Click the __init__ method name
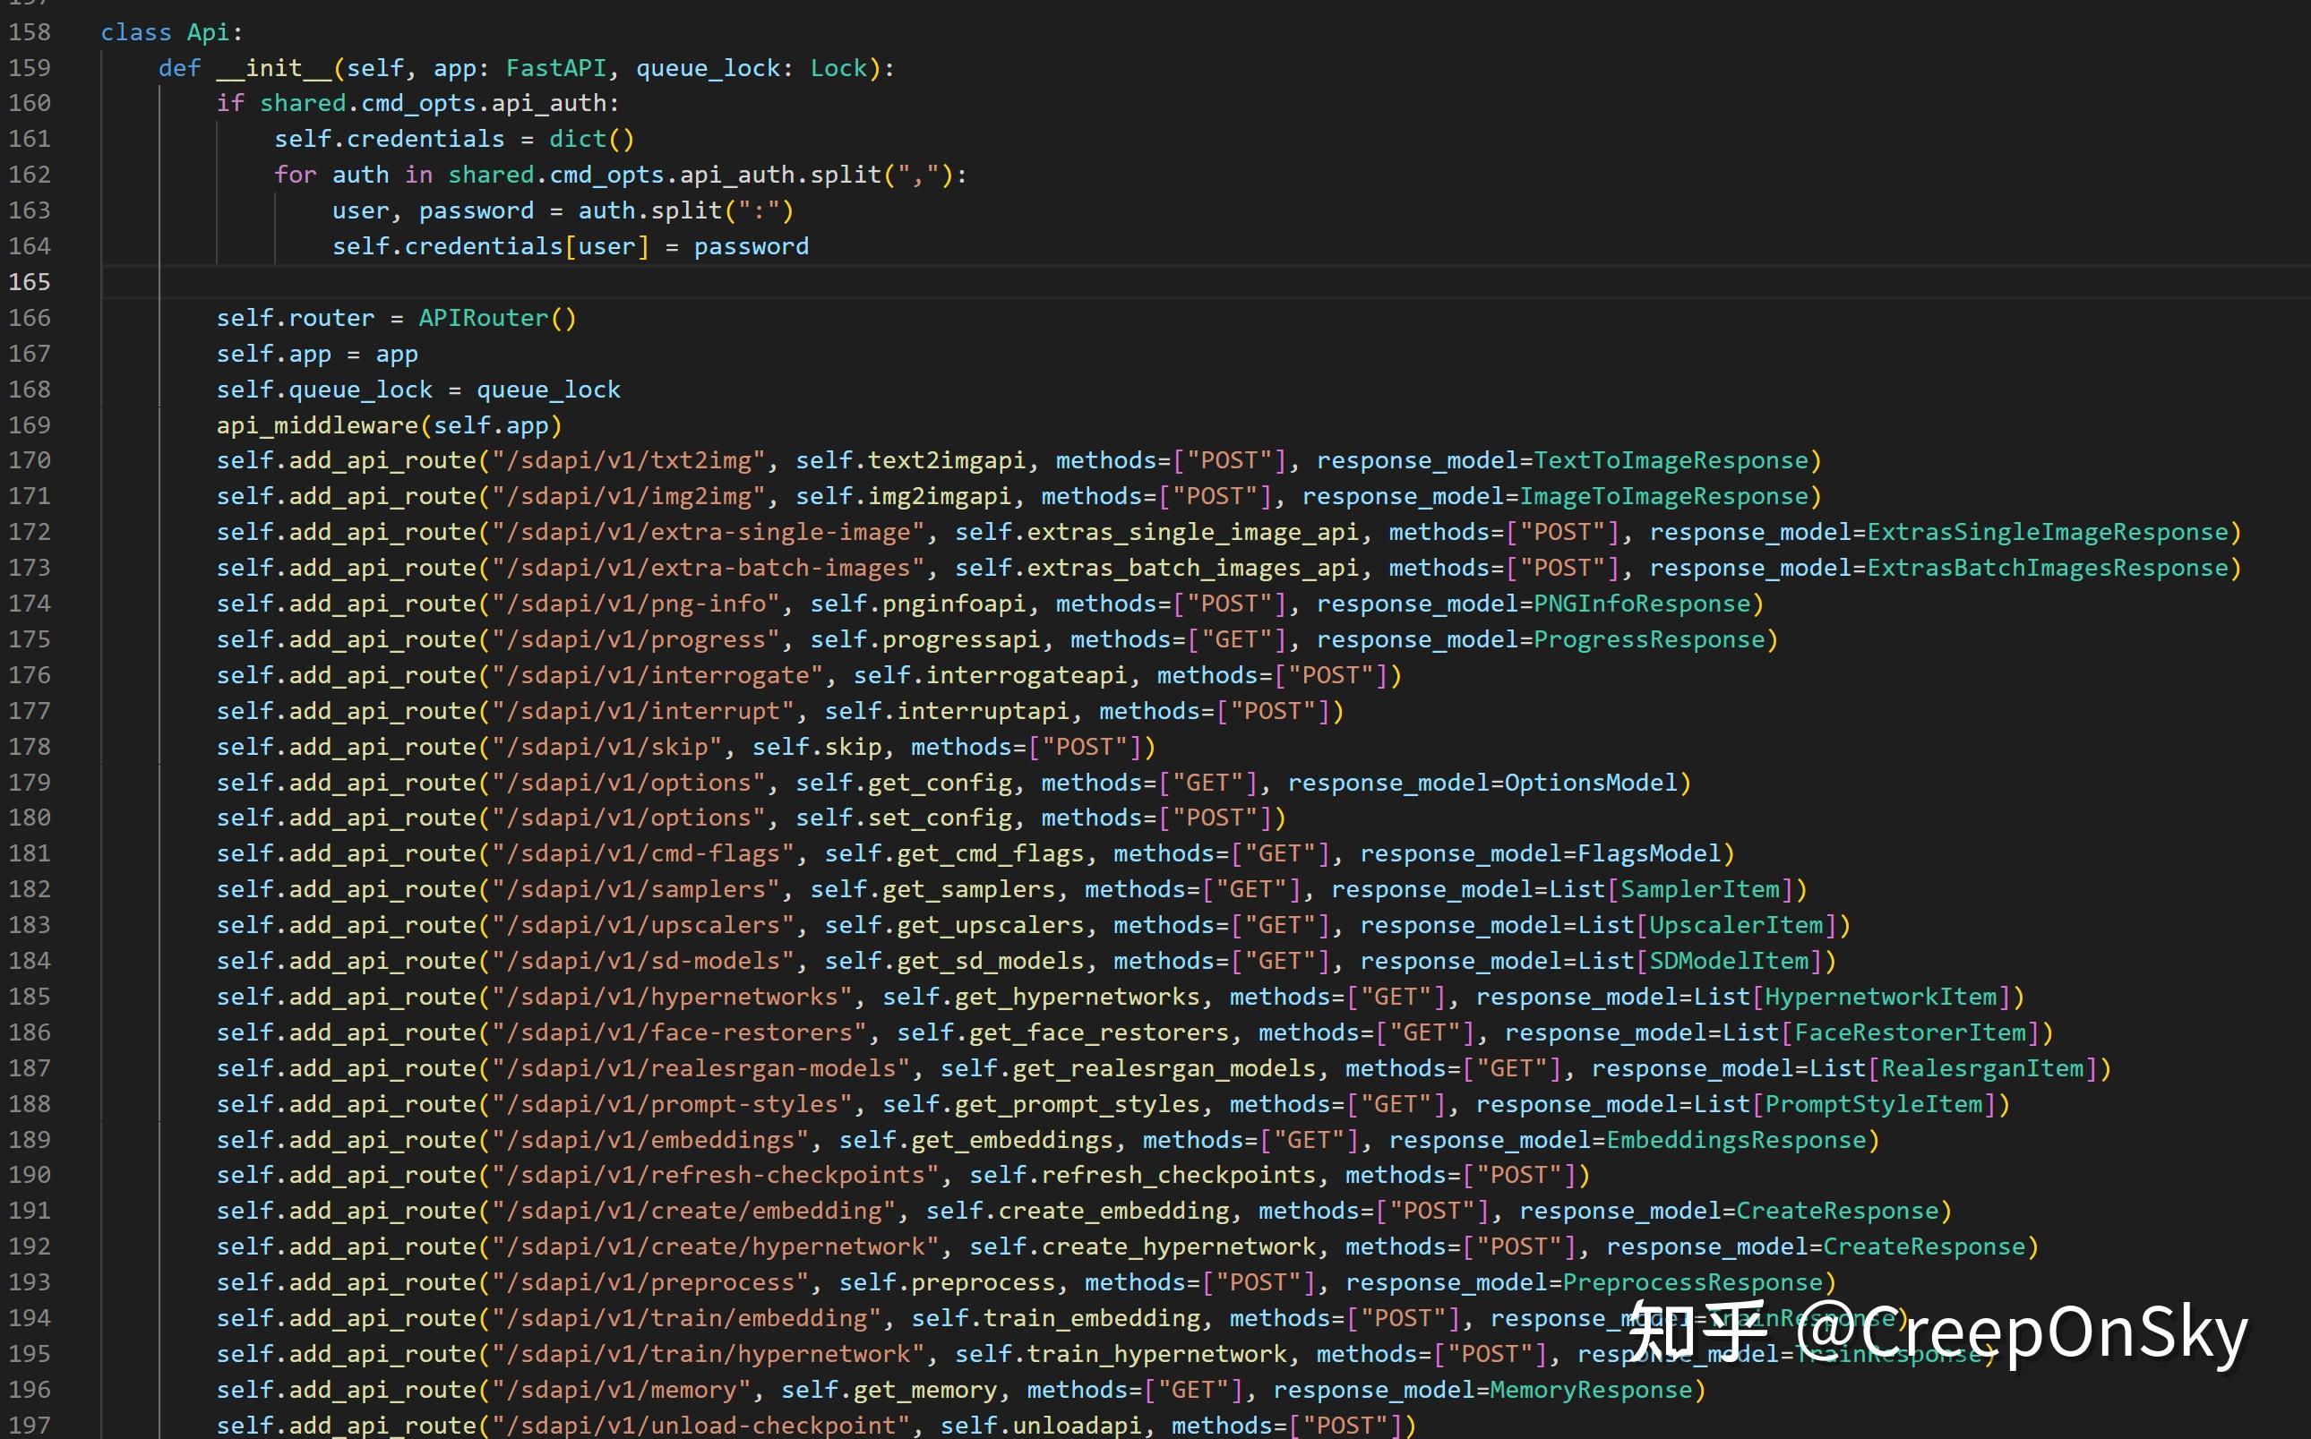The image size is (2311, 1439). point(273,69)
